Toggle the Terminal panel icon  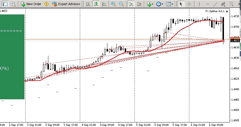[5, 4]
